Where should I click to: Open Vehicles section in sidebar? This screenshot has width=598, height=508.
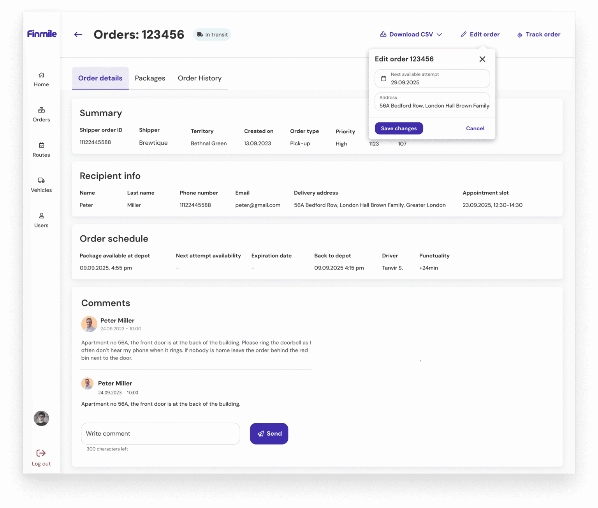coord(41,185)
